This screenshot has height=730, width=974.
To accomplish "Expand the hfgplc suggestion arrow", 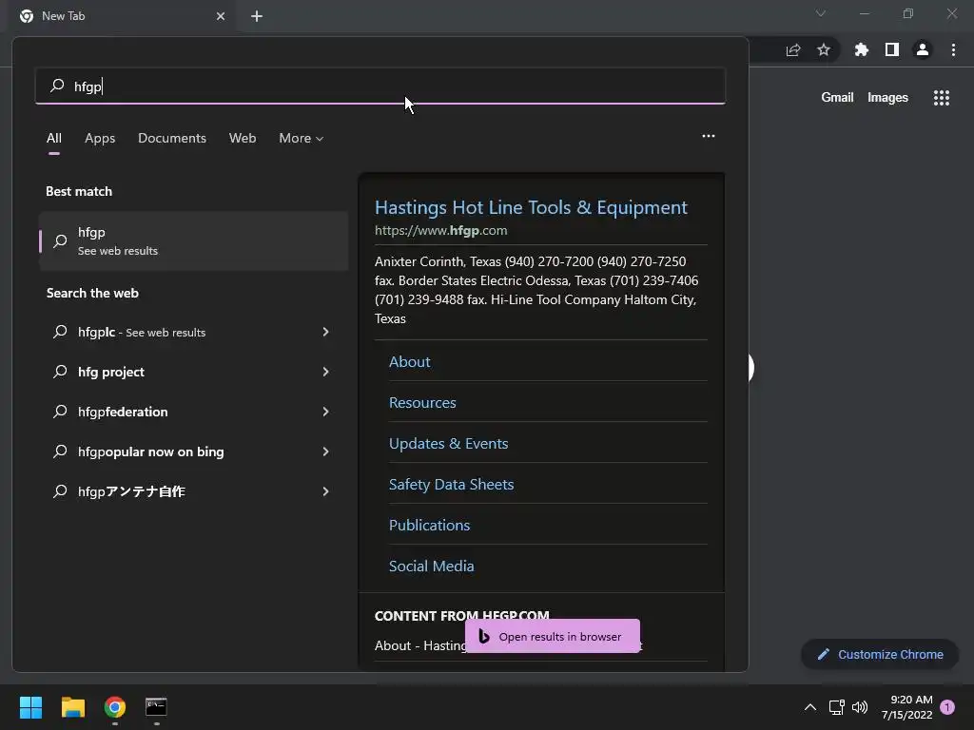I will click(325, 332).
